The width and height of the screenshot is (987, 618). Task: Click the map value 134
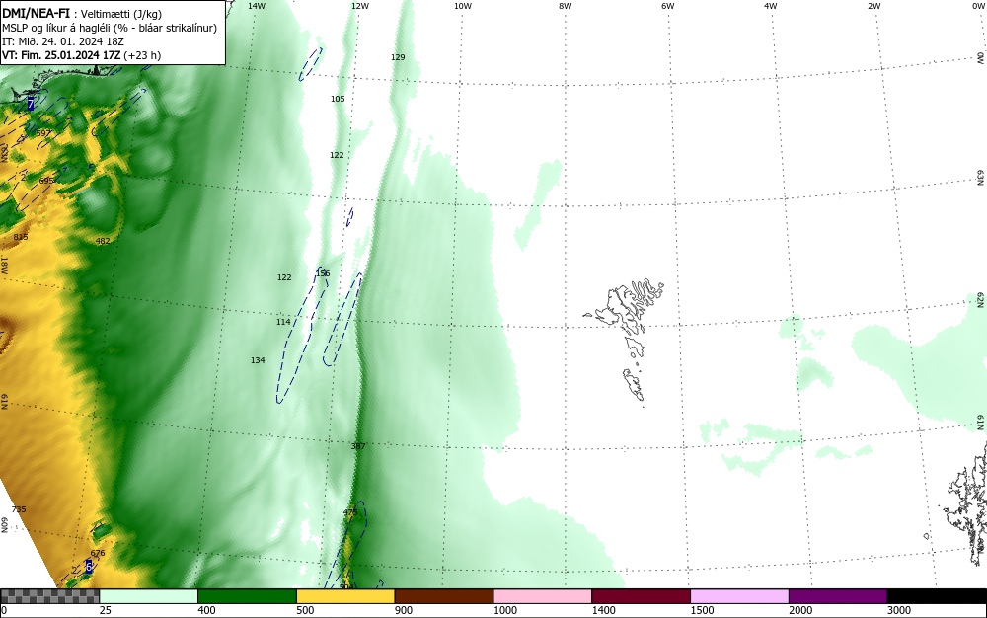click(x=258, y=360)
